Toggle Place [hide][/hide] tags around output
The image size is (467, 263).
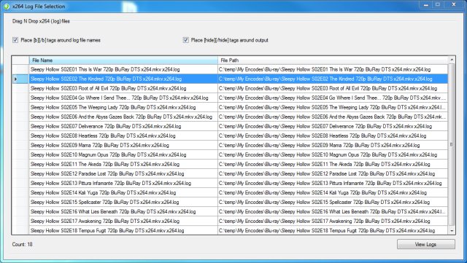[186, 40]
